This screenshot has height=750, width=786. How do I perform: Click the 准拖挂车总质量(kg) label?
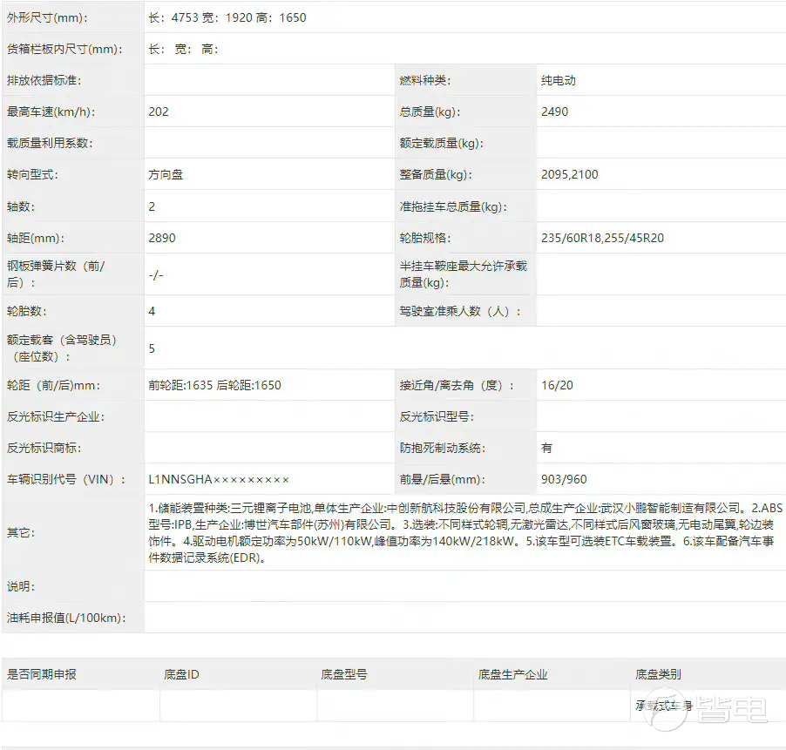tap(453, 206)
